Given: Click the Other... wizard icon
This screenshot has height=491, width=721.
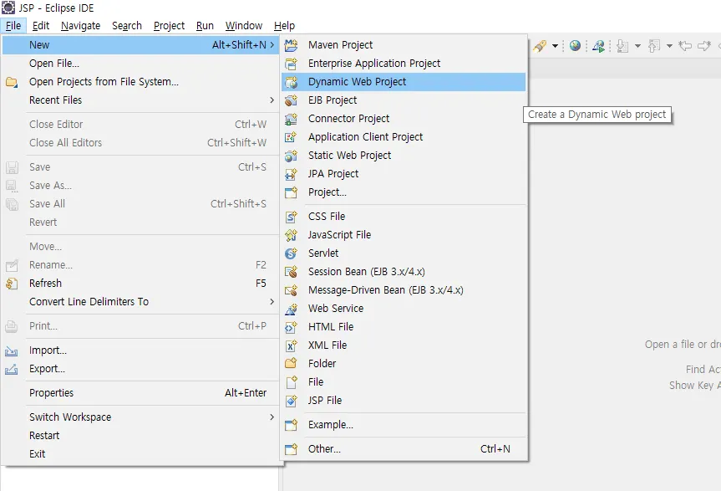Looking at the screenshot, I should pos(291,448).
